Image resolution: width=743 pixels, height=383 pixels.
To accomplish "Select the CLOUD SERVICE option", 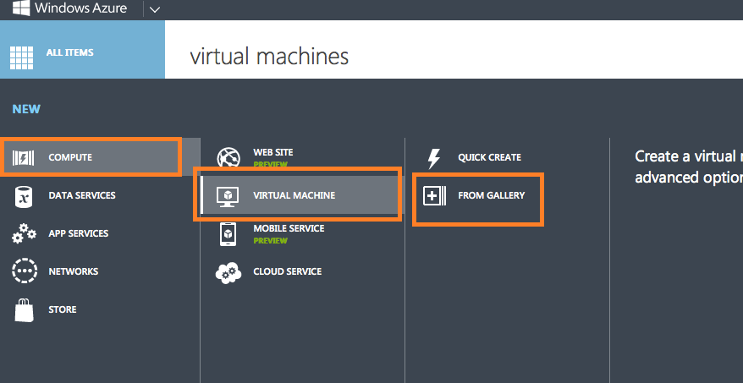I will point(287,271).
